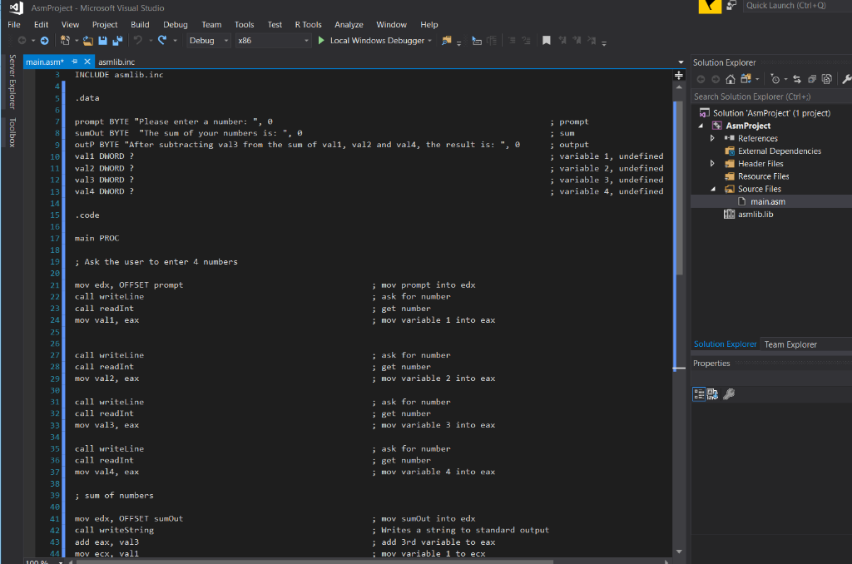Click the Undo arrow icon
The height and width of the screenshot is (564, 852).
pyautogui.click(x=138, y=40)
